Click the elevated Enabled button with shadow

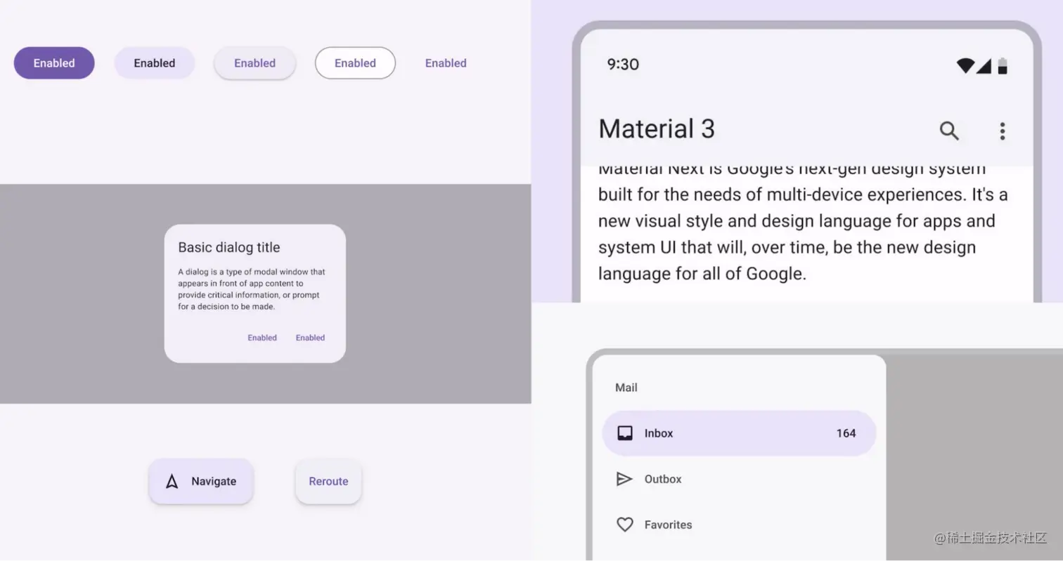pos(255,63)
